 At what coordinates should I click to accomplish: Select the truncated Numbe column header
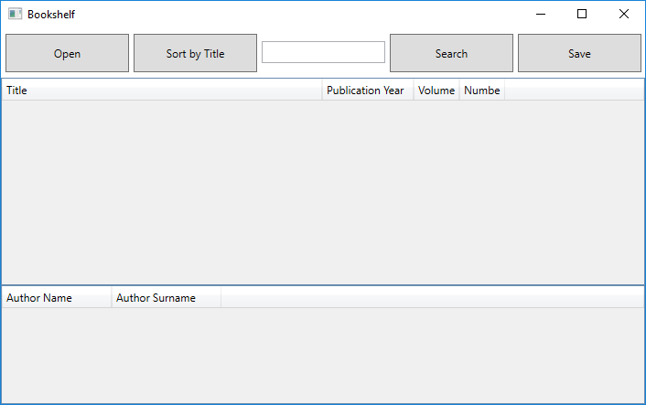click(x=482, y=91)
